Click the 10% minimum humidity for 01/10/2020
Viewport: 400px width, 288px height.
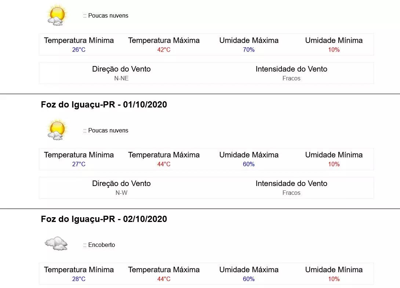coord(334,164)
